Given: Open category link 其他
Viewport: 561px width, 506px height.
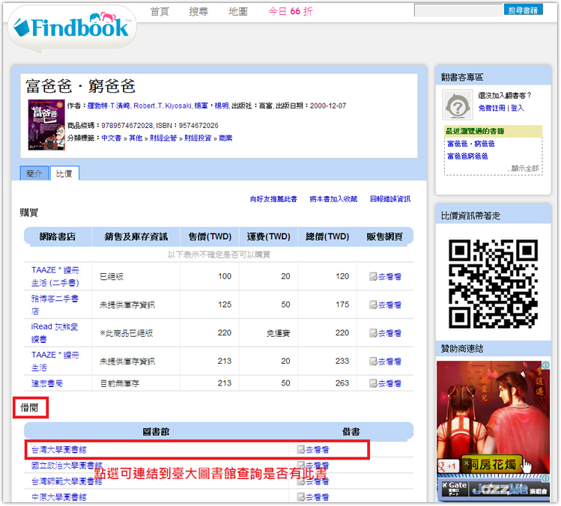Looking at the screenshot, I should [136, 138].
